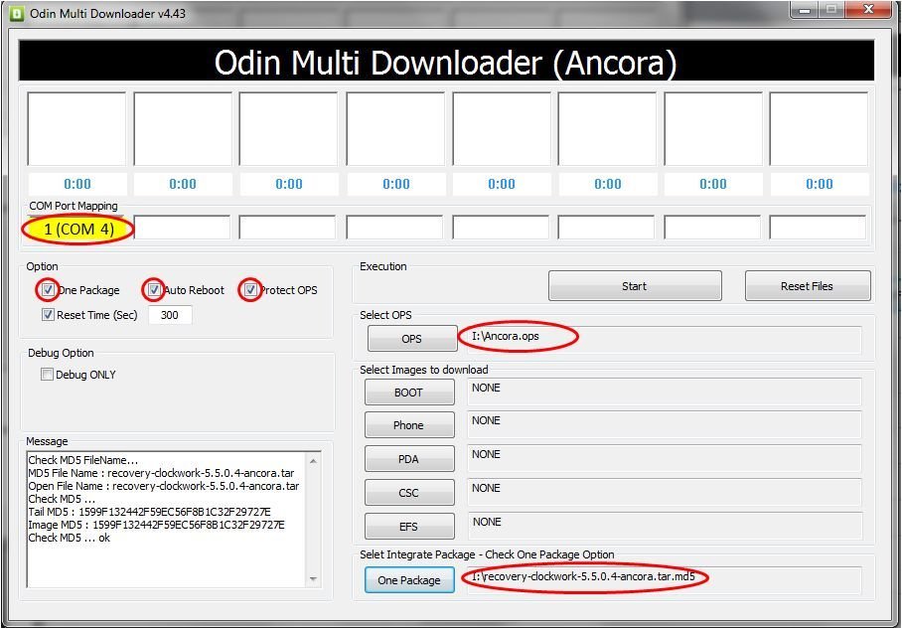902x629 pixels.
Task: Minimize the Odin window
Action: (805, 10)
